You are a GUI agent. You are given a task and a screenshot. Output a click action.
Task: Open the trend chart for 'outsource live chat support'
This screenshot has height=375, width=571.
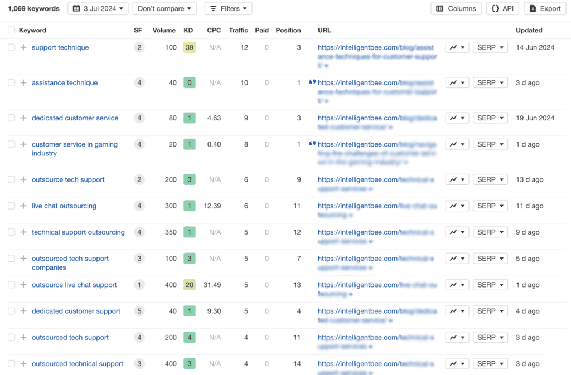pos(457,285)
